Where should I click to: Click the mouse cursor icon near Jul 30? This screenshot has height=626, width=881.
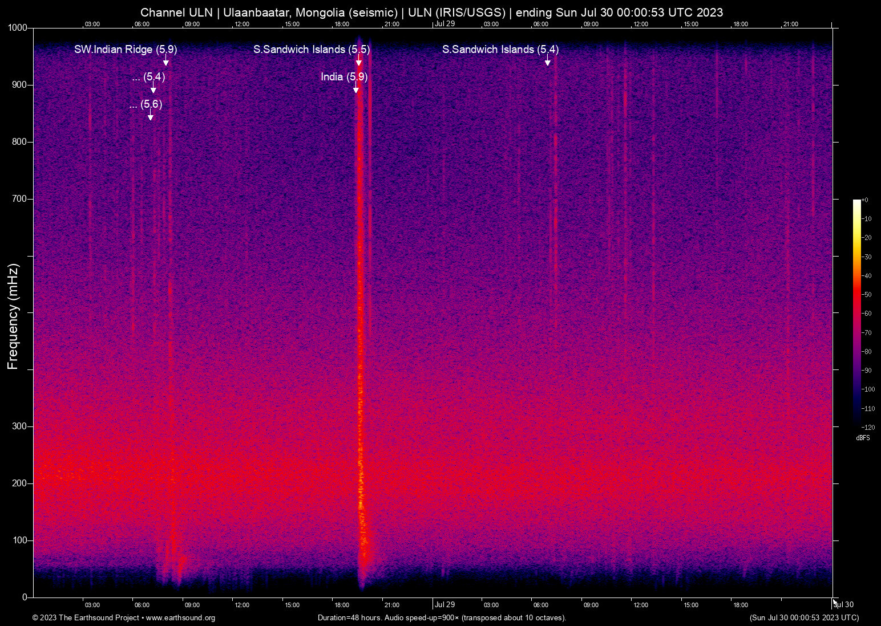tap(835, 602)
